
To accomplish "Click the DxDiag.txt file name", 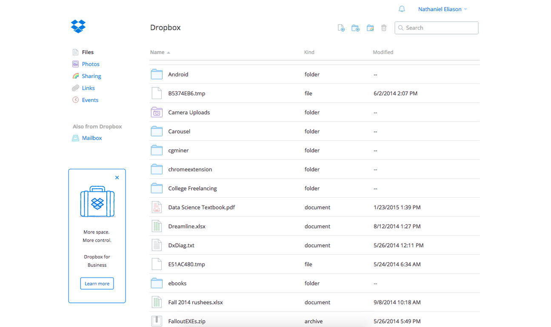I will point(181,245).
